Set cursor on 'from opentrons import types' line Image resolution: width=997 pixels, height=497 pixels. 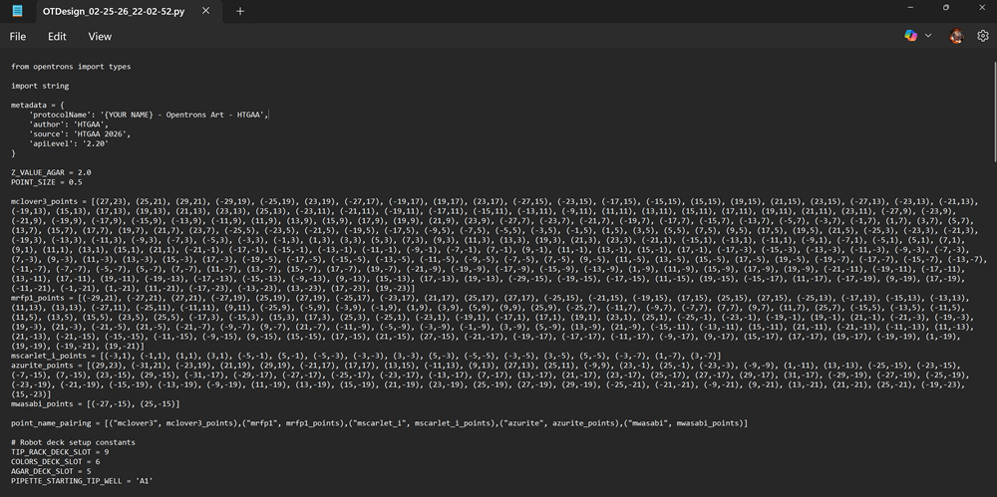[70, 67]
